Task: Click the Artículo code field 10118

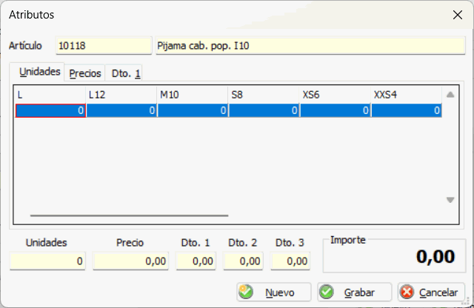Action: point(104,46)
